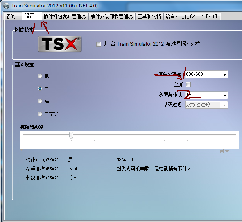Go to the 工具和文档 tab
Image resolution: width=242 pixels, height=222 pixels.
tap(149, 16)
